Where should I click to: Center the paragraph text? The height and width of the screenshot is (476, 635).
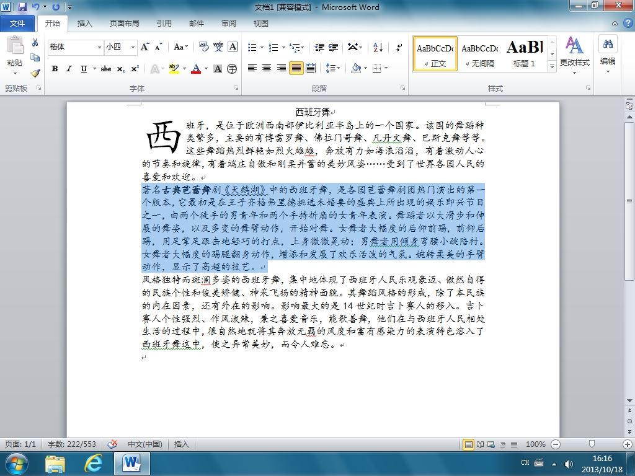[267, 68]
